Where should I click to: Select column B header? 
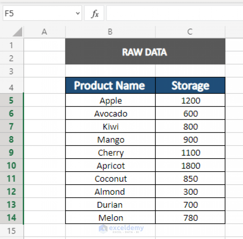(x=110, y=32)
